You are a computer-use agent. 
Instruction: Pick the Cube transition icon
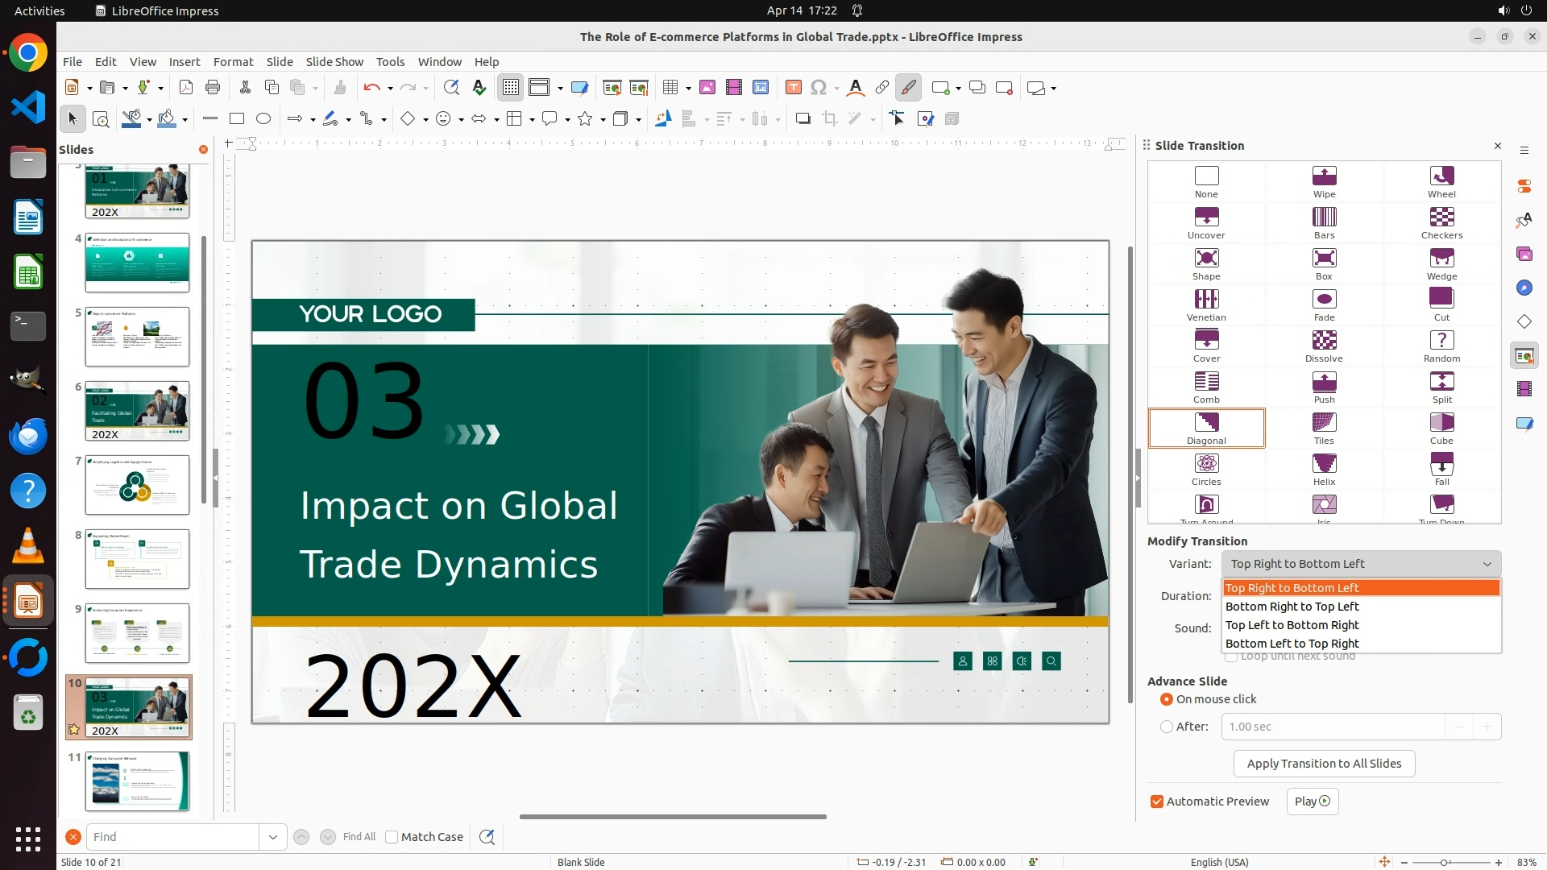tap(1441, 423)
